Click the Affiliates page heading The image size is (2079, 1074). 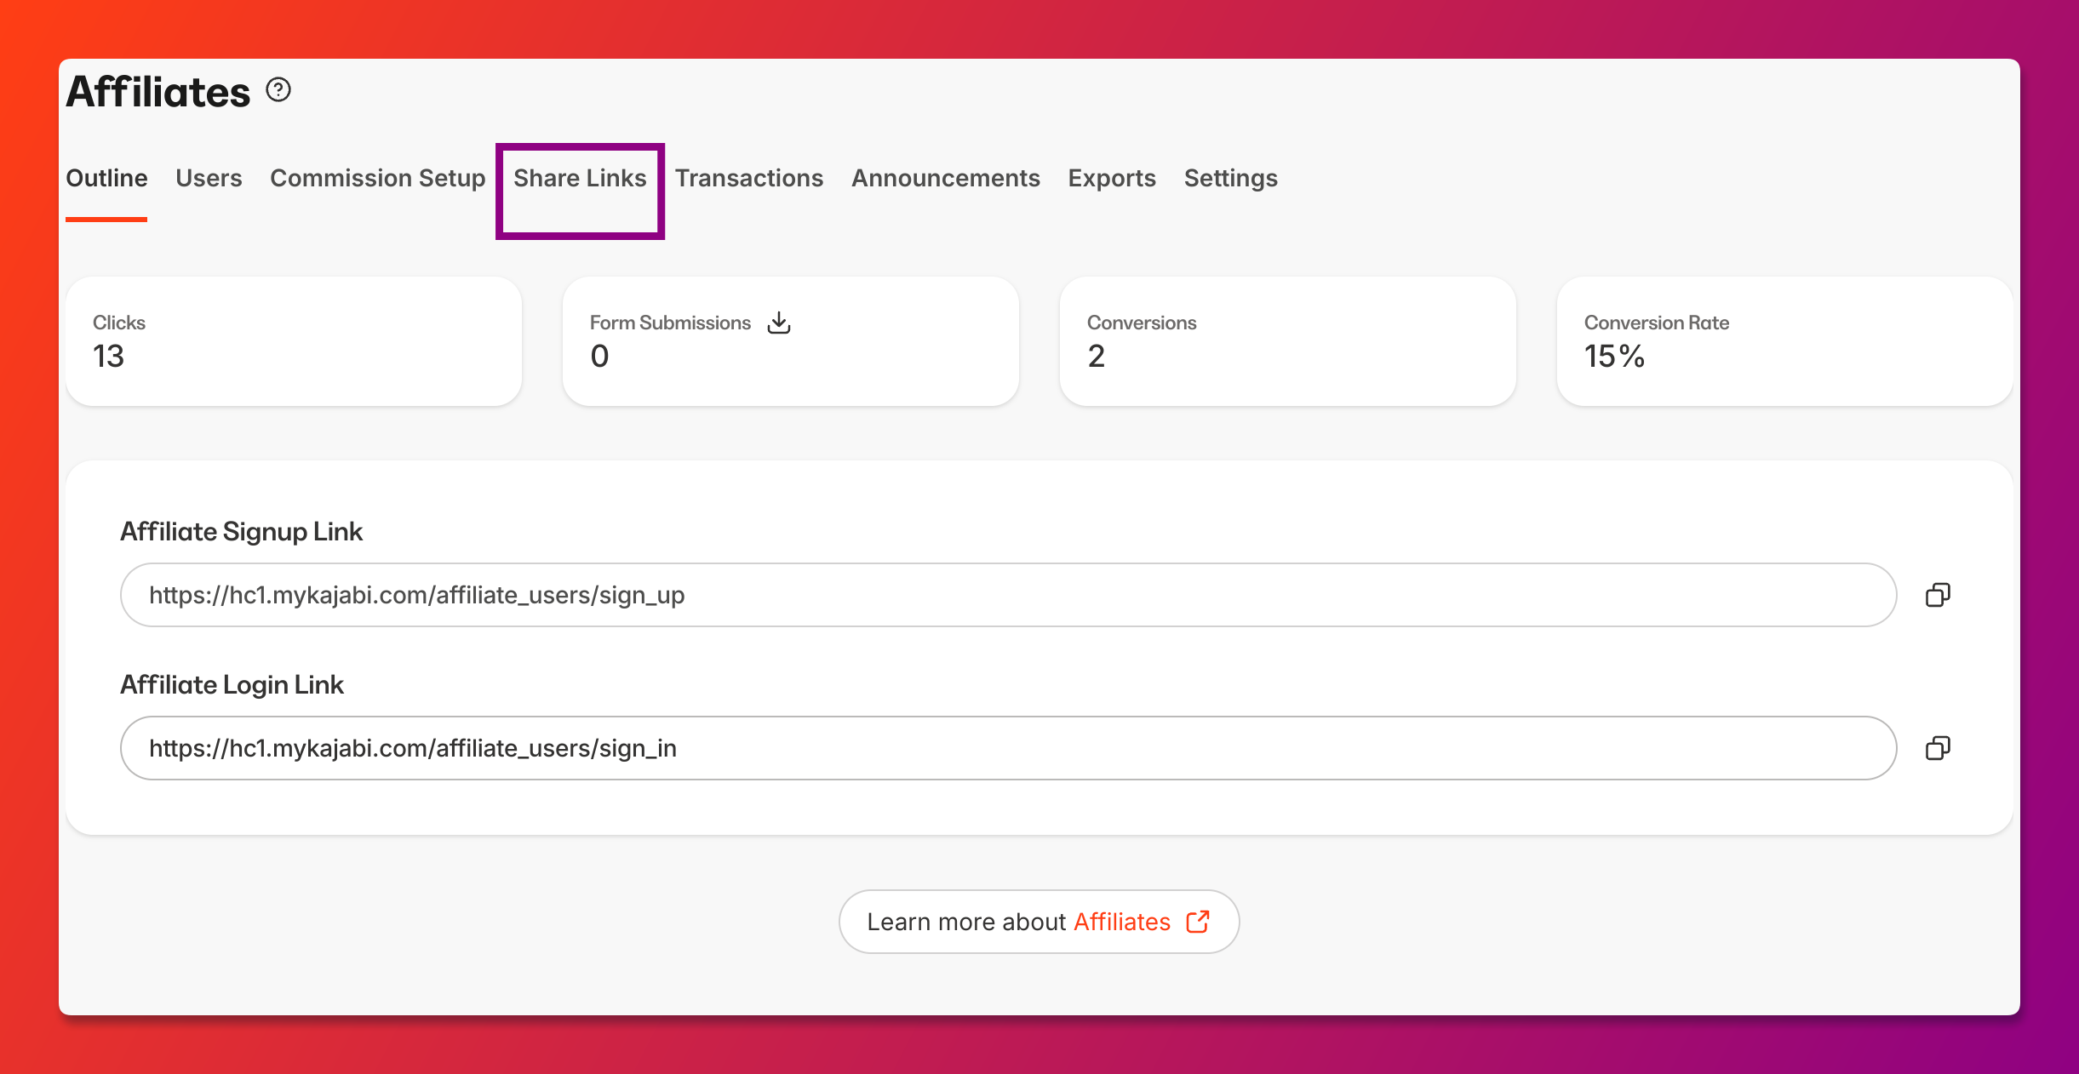pyautogui.click(x=158, y=91)
